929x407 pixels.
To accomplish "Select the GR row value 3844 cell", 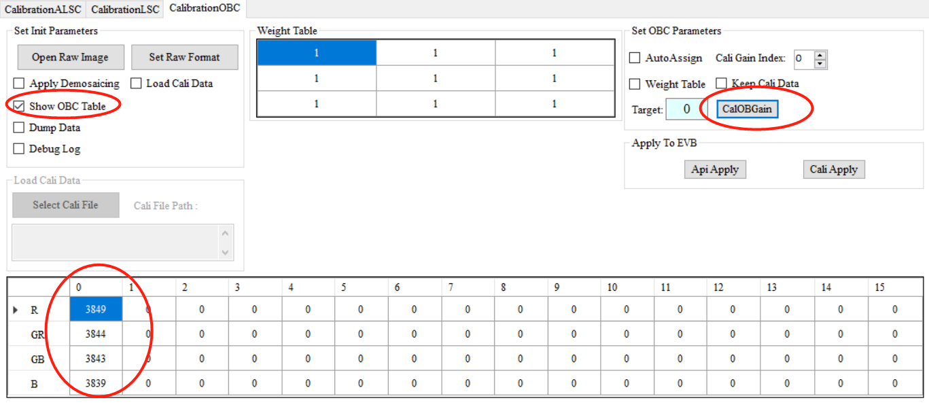I will point(96,334).
